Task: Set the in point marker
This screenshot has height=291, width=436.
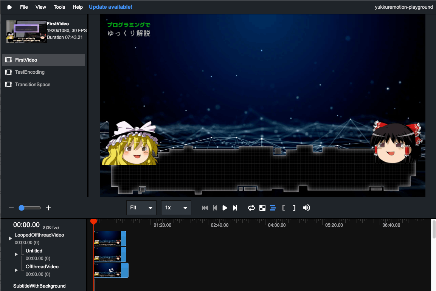Action: click(x=283, y=208)
